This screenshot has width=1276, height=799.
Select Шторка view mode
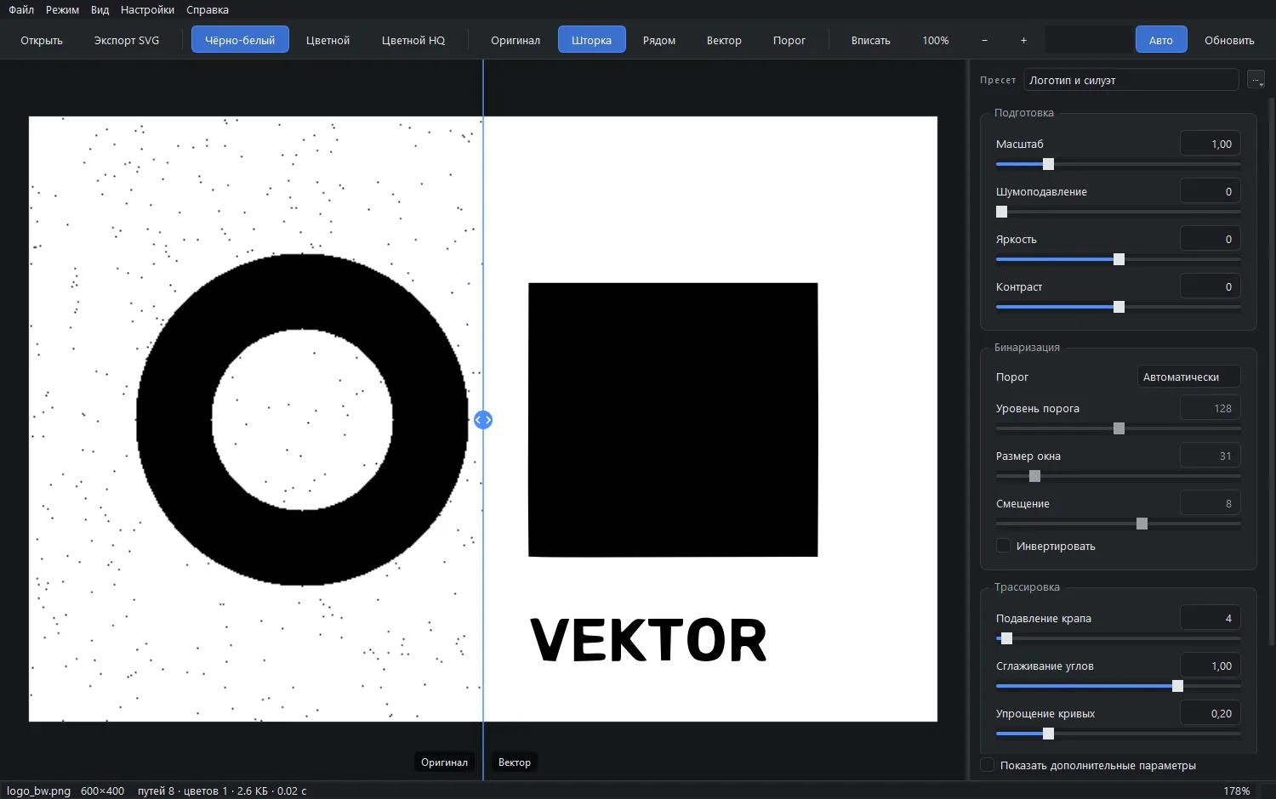point(592,40)
